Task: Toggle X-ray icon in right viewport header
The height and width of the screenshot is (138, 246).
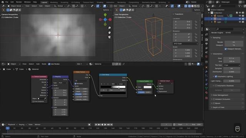Action: point(186,6)
